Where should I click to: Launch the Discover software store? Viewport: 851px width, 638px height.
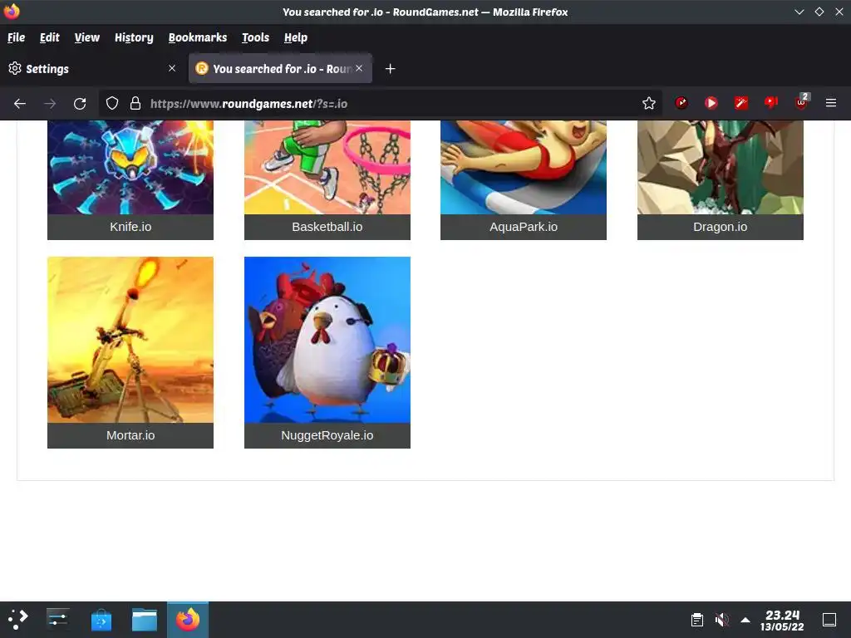[101, 620]
